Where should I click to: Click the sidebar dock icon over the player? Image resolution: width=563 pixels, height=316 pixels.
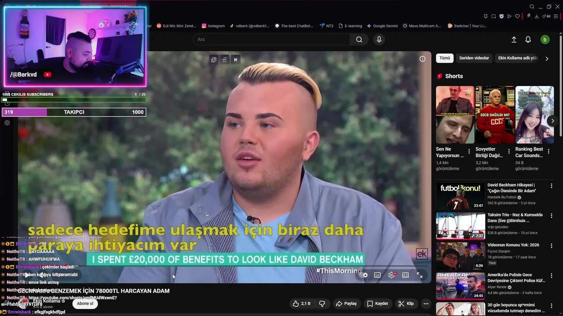224,60
